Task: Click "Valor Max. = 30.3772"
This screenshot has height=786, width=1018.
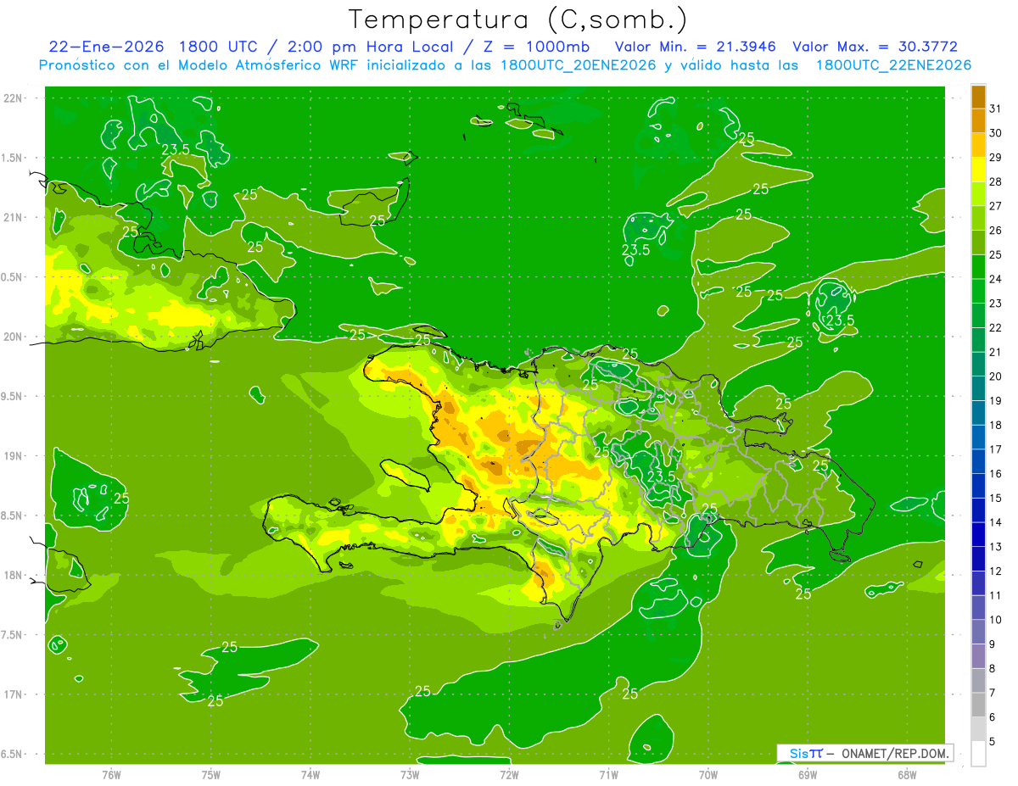Action: point(875,47)
